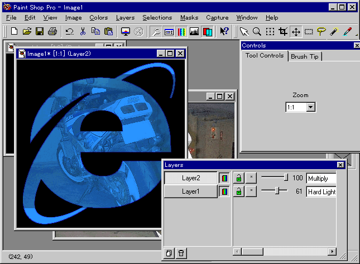Open the Edit menu

[30, 18]
